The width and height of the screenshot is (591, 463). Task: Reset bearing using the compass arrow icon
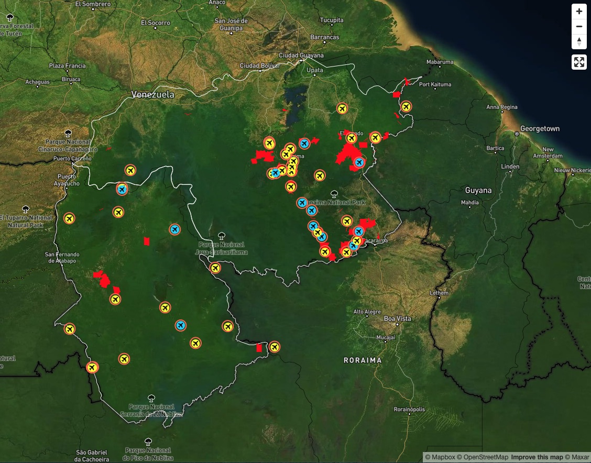click(579, 41)
